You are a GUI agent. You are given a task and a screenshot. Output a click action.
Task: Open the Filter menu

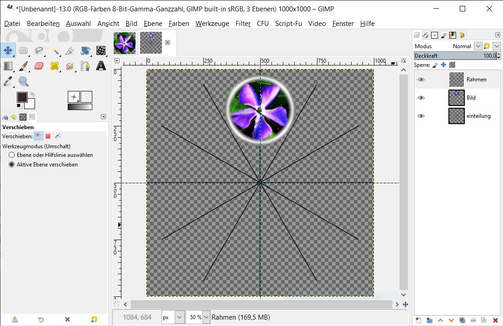(243, 23)
